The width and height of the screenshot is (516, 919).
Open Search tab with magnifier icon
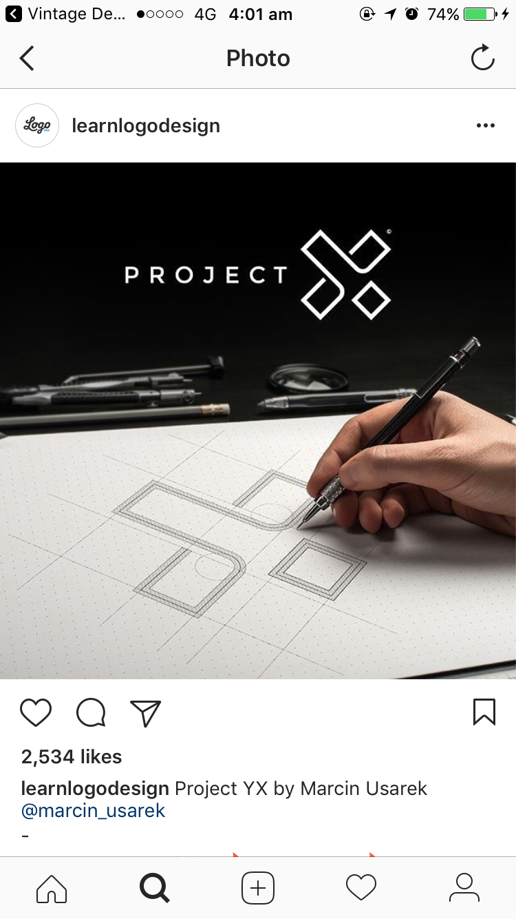pos(155,888)
